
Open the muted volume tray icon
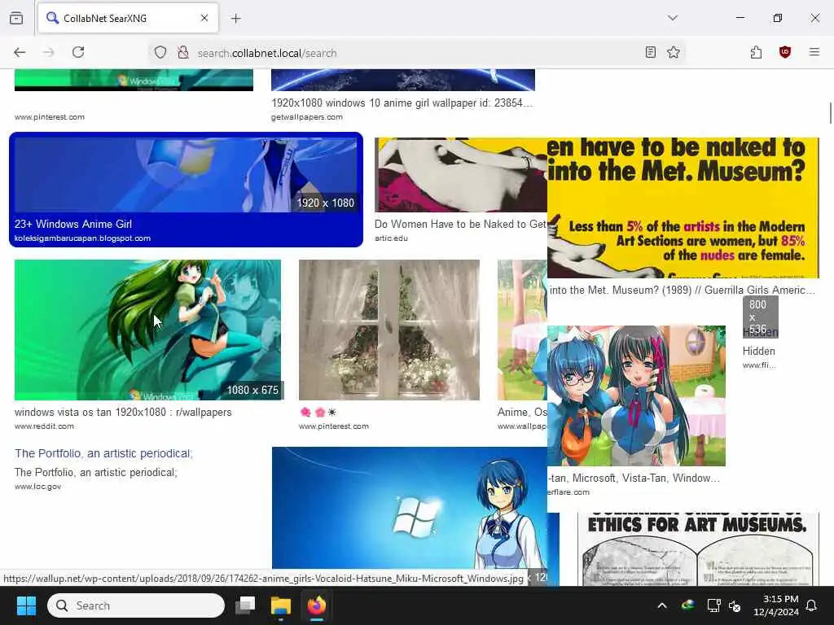(735, 605)
